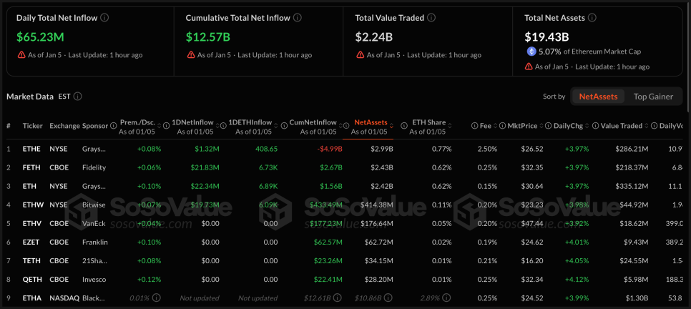Open the FETH ticker link
691x309 pixels.
32,167
